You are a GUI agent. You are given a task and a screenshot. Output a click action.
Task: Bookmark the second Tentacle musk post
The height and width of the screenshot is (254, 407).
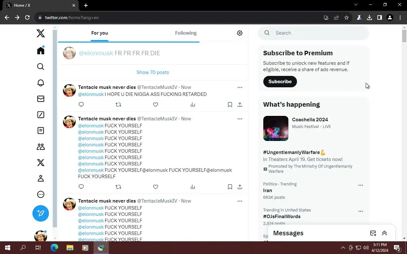click(x=230, y=187)
